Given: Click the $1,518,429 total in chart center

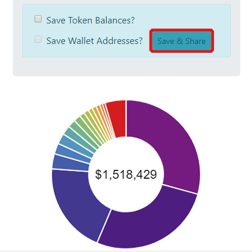Looking at the screenshot, I should [x=126, y=174].
